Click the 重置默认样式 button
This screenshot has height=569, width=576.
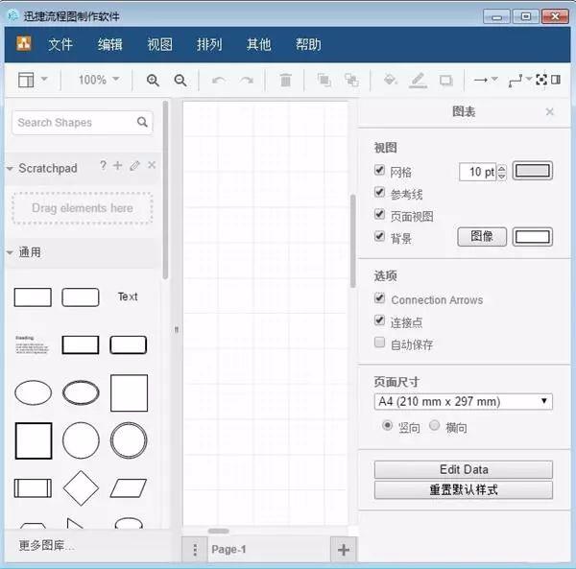pos(464,489)
